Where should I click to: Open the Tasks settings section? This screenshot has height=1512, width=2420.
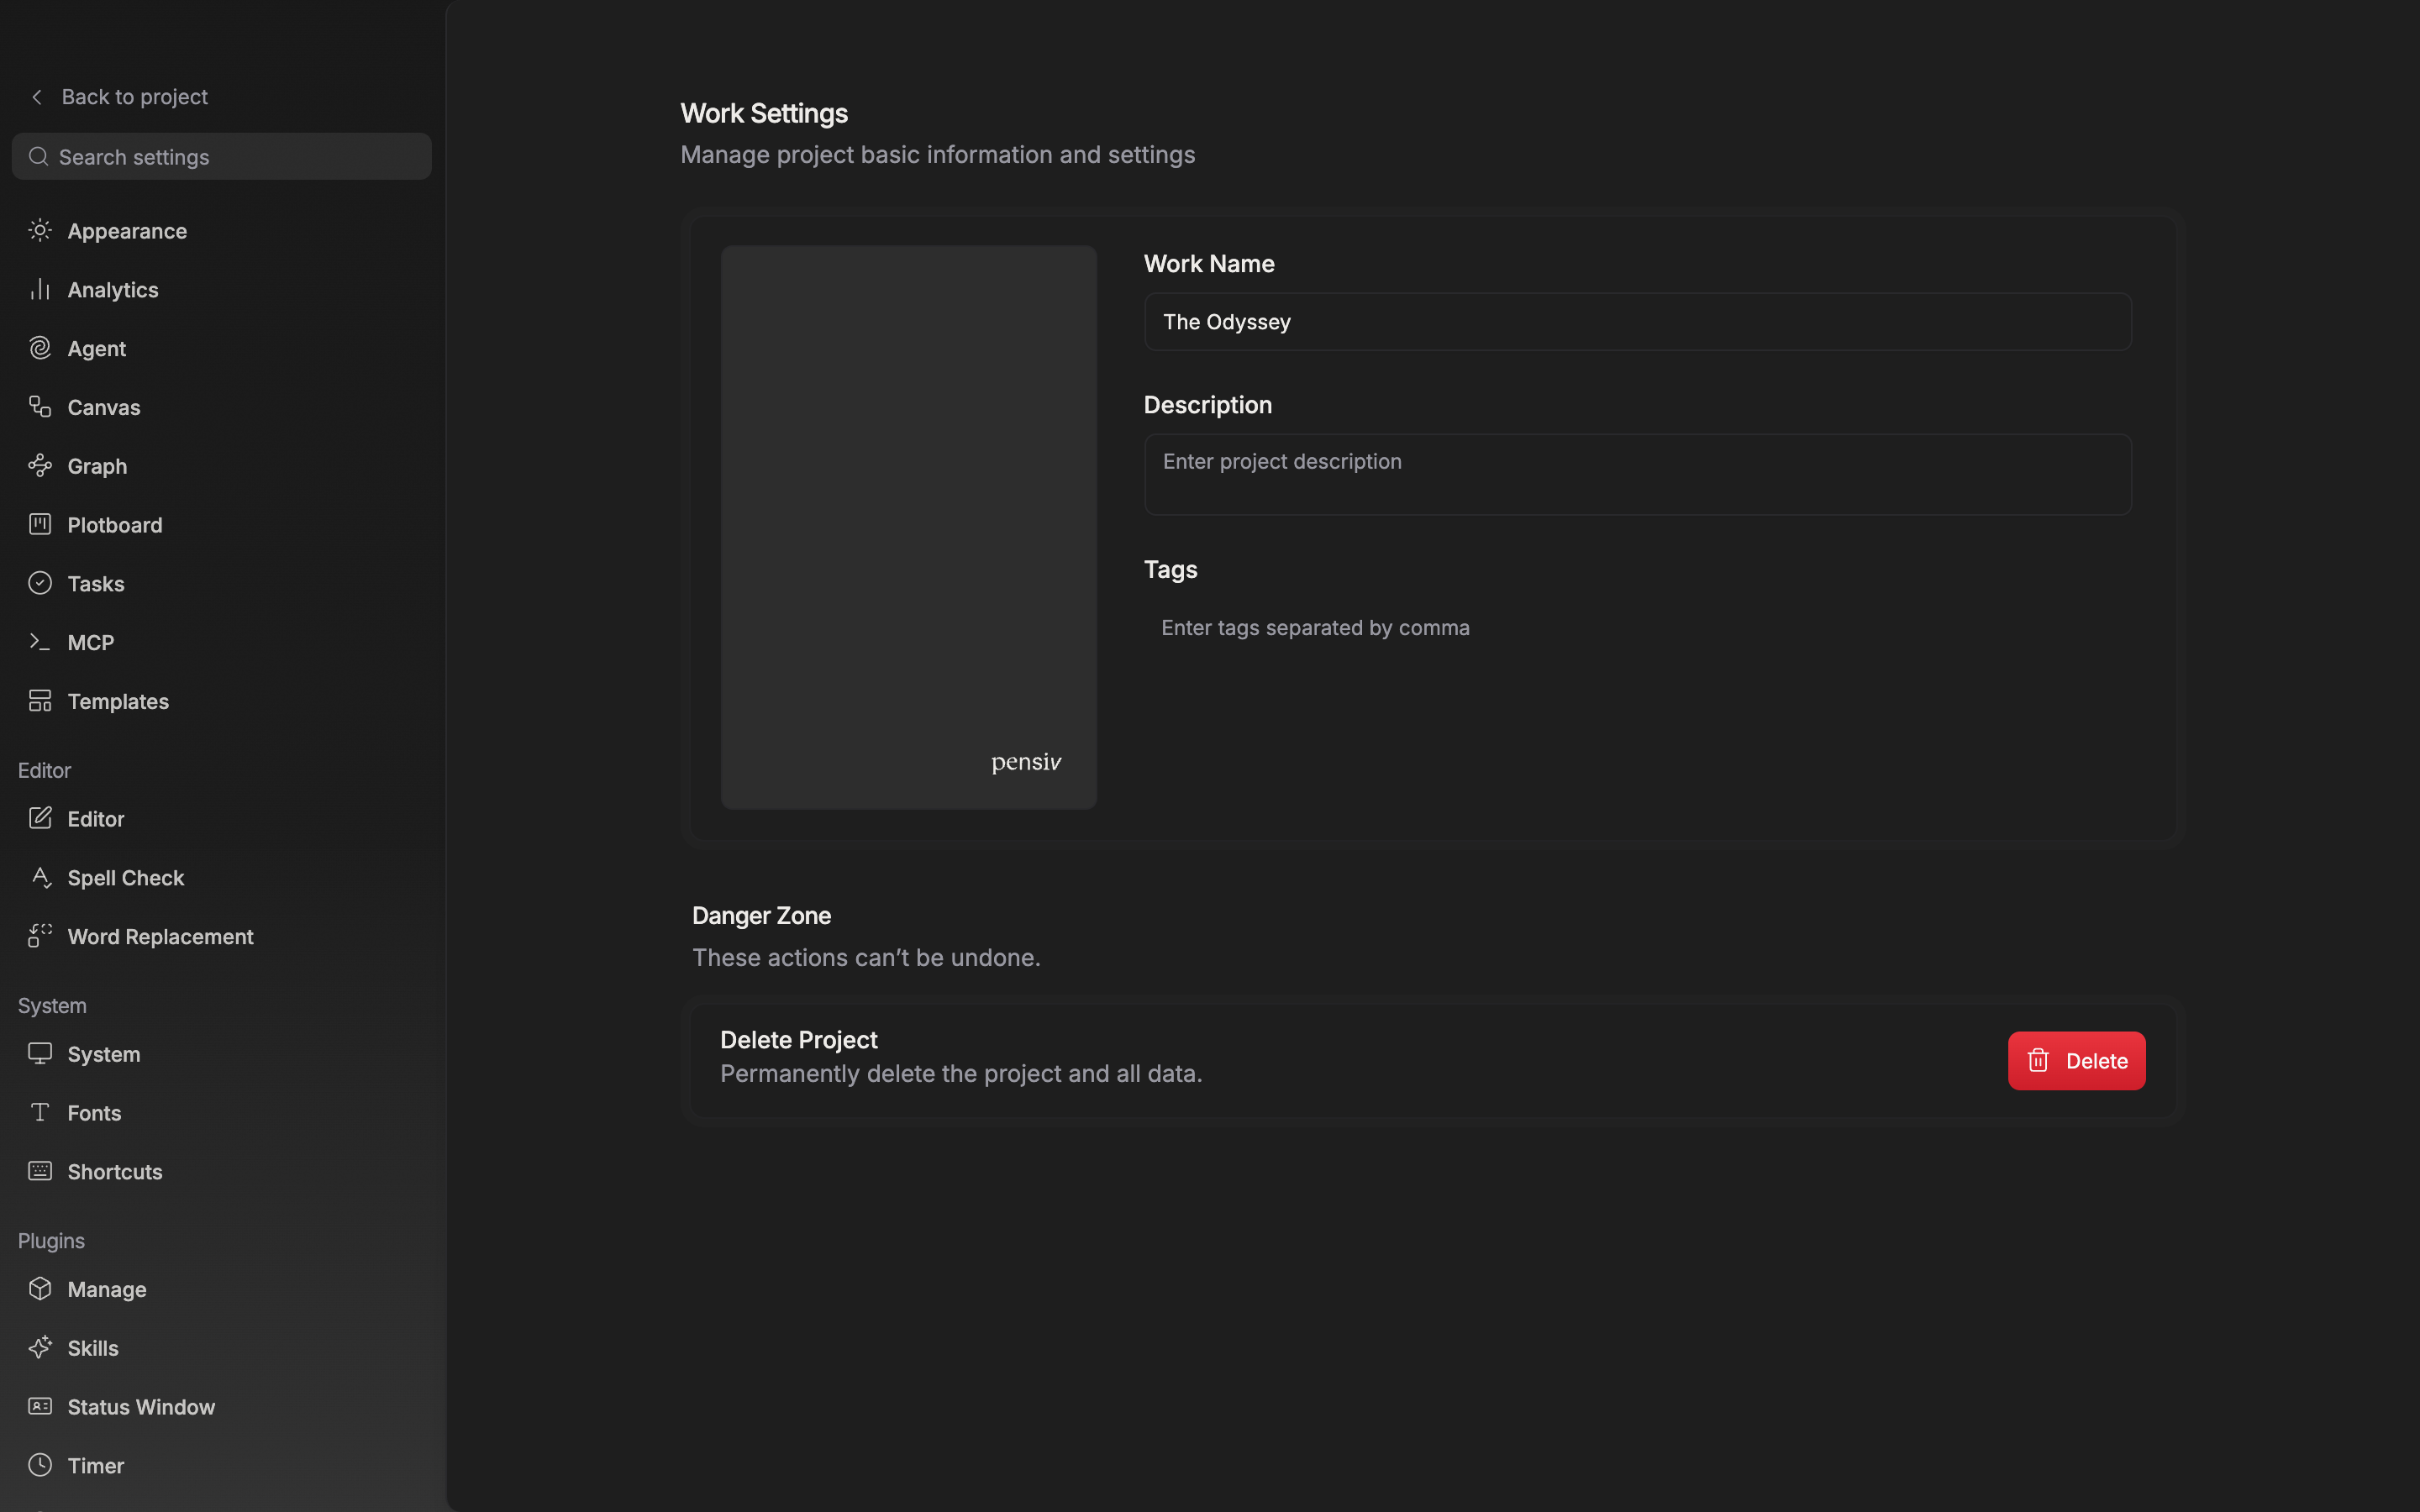click(221, 584)
